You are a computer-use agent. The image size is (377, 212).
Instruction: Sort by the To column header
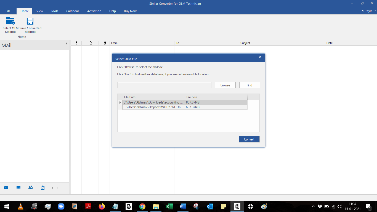click(x=206, y=43)
